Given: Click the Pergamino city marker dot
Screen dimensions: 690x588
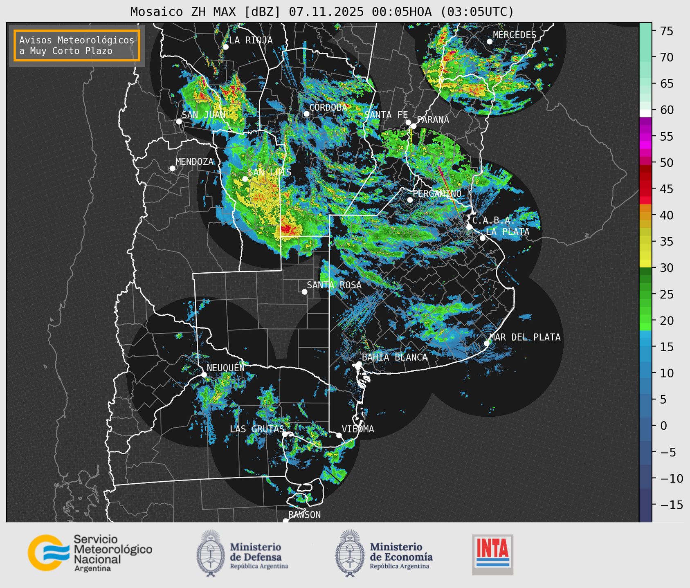Looking at the screenshot, I should [x=410, y=200].
